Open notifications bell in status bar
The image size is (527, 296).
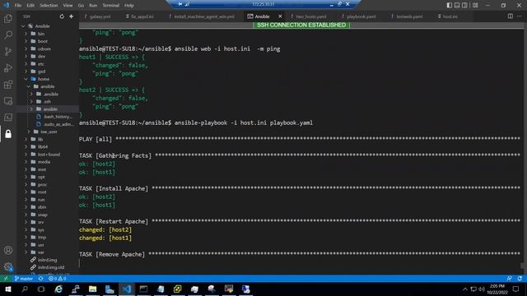click(520, 279)
